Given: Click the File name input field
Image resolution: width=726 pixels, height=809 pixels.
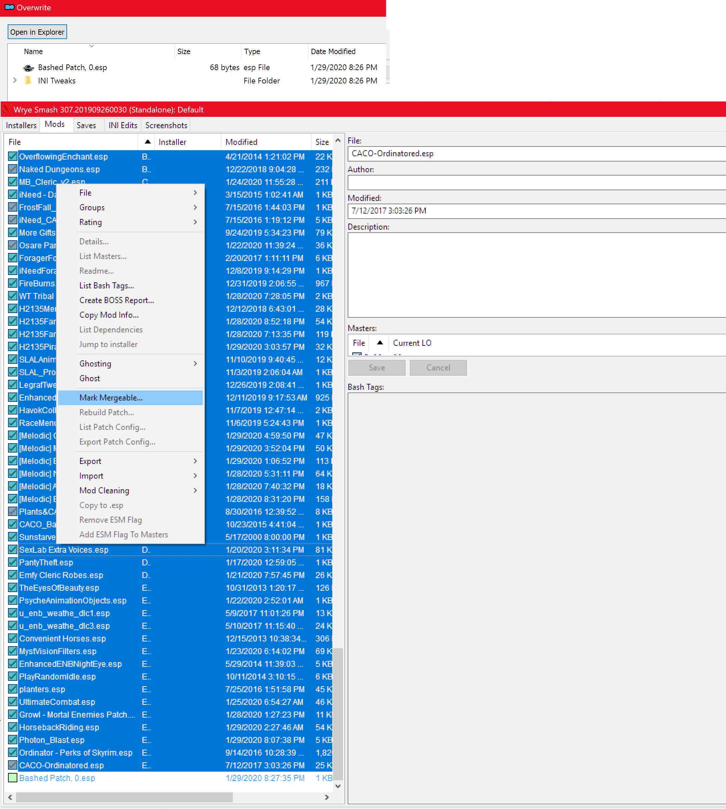Looking at the screenshot, I should [537, 154].
